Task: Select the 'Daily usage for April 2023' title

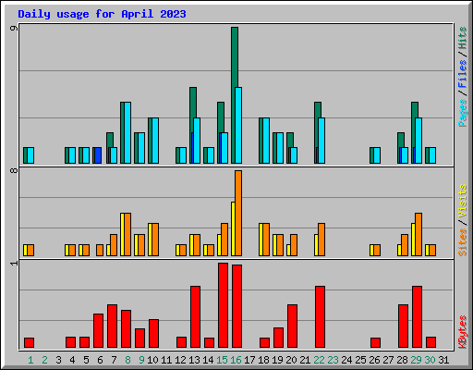Action: (102, 14)
